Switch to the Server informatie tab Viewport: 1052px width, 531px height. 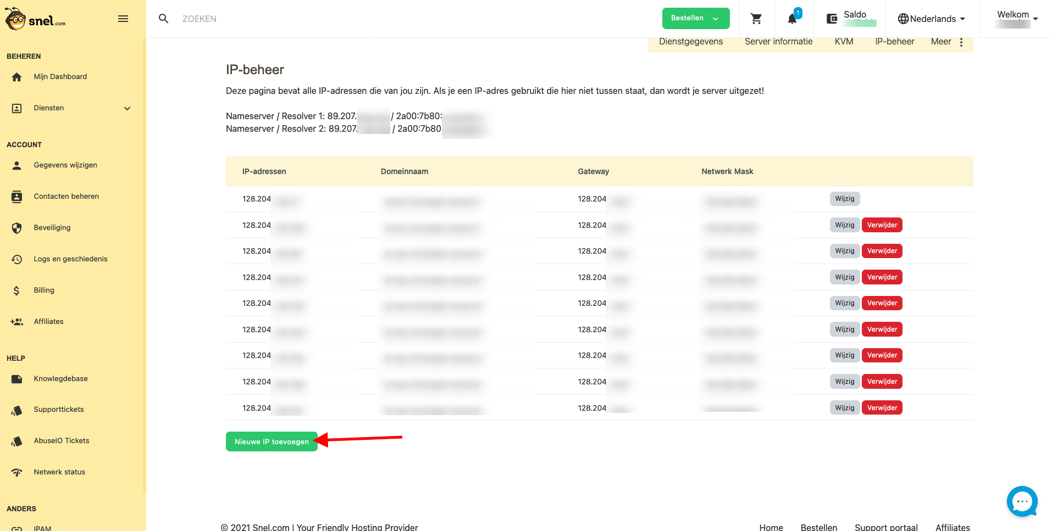(778, 42)
